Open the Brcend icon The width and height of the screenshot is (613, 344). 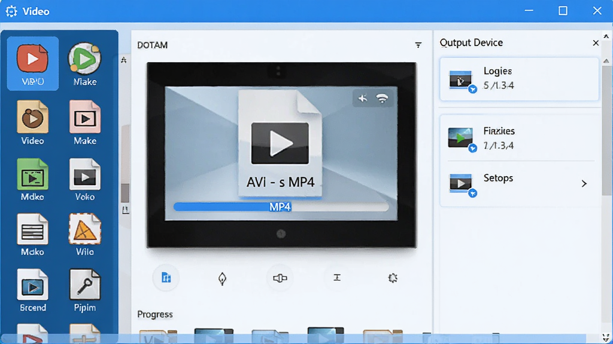coord(32,285)
